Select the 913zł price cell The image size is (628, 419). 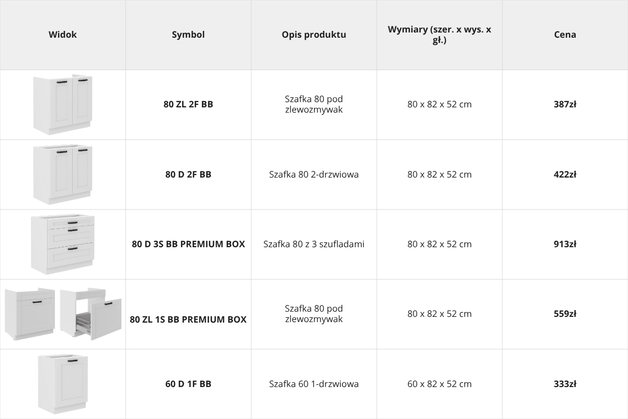[x=565, y=244]
